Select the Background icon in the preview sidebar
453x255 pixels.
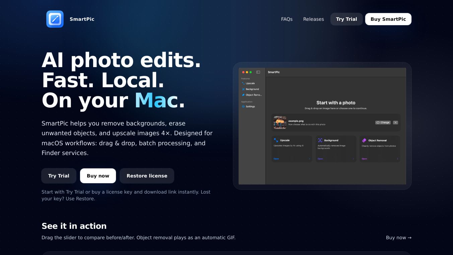[x=243, y=89]
